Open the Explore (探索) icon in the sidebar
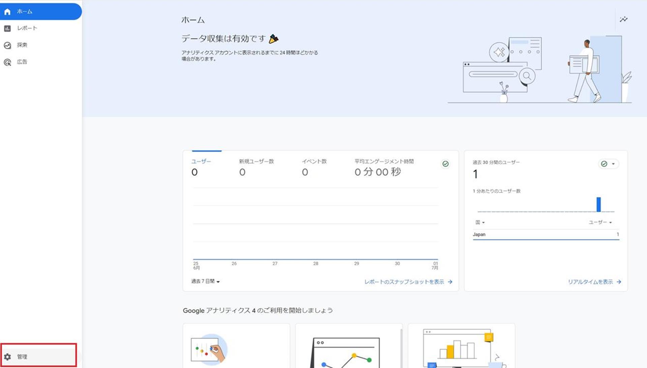The image size is (647, 368). [7, 45]
